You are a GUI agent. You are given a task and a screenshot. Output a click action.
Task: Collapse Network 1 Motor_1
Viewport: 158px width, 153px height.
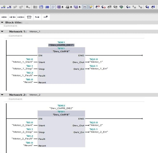(2, 31)
